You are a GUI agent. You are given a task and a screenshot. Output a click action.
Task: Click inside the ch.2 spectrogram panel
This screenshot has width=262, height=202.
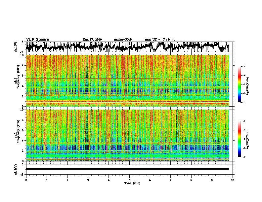[x=127, y=135]
